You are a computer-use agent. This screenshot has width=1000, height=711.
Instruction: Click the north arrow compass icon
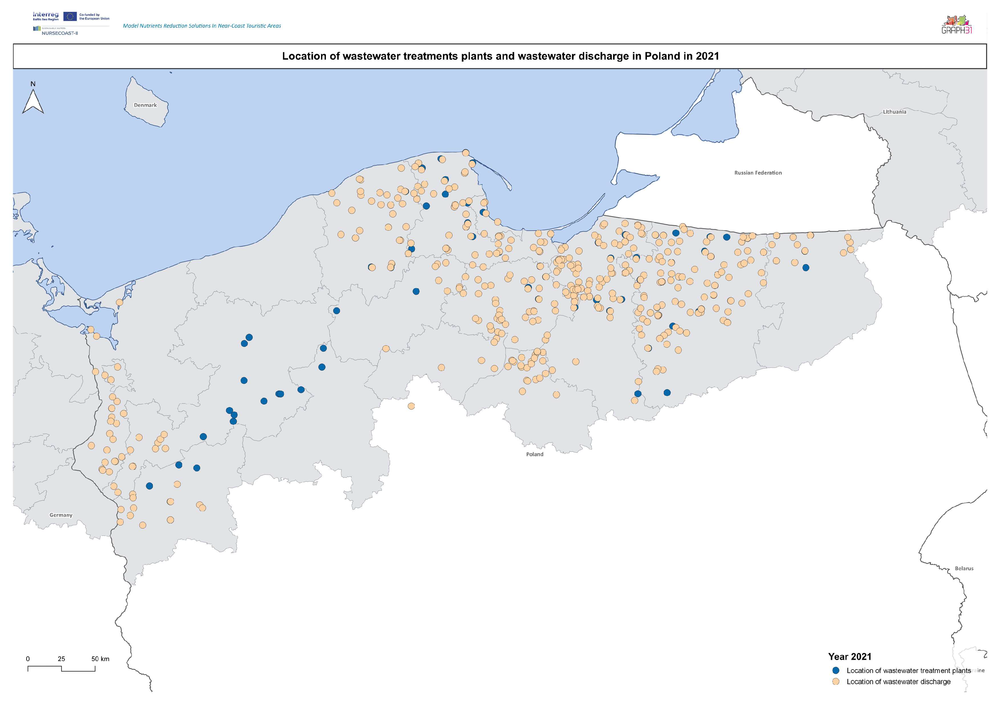[33, 101]
